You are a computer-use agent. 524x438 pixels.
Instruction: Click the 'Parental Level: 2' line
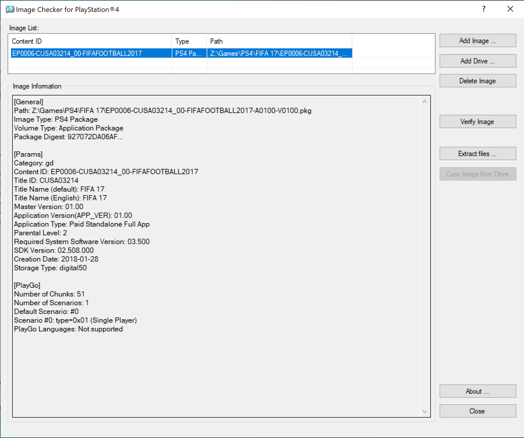coord(40,233)
